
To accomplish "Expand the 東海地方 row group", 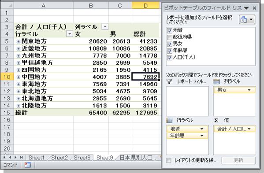I will pyautogui.click(x=19, y=84).
